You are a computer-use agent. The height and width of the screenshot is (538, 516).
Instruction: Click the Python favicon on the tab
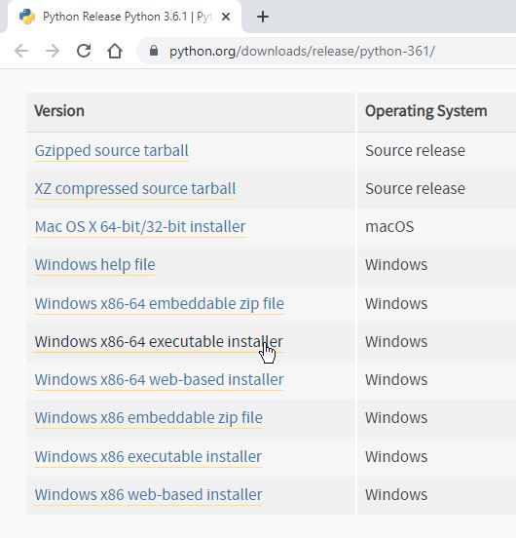click(27, 17)
